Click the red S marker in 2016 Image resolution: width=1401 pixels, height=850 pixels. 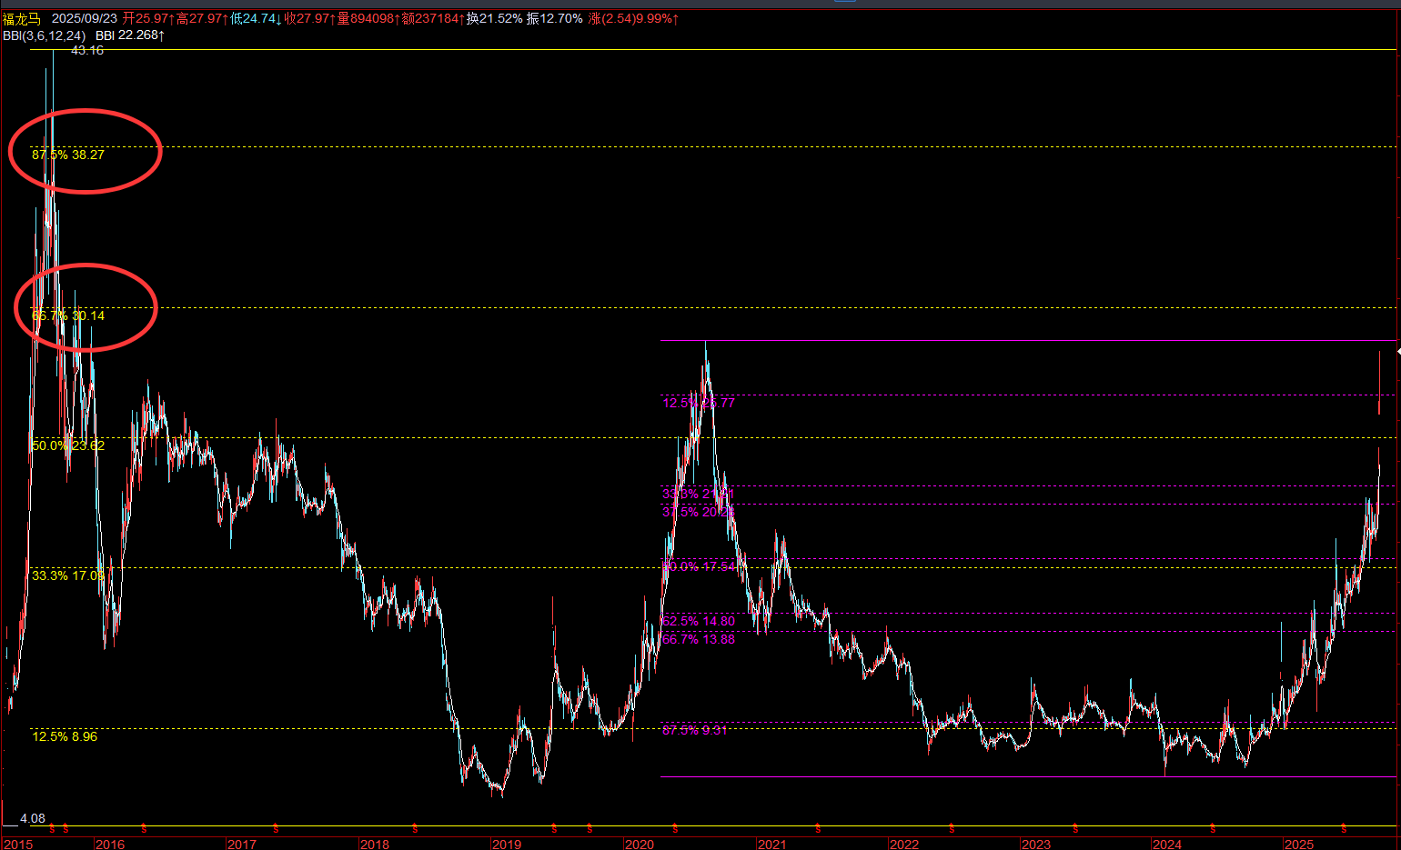(x=144, y=828)
